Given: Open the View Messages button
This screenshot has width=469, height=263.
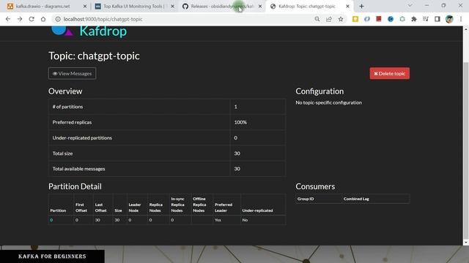Looking at the screenshot, I should (72, 73).
